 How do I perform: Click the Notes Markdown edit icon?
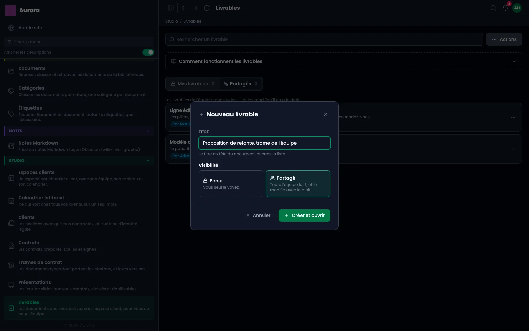[11, 146]
